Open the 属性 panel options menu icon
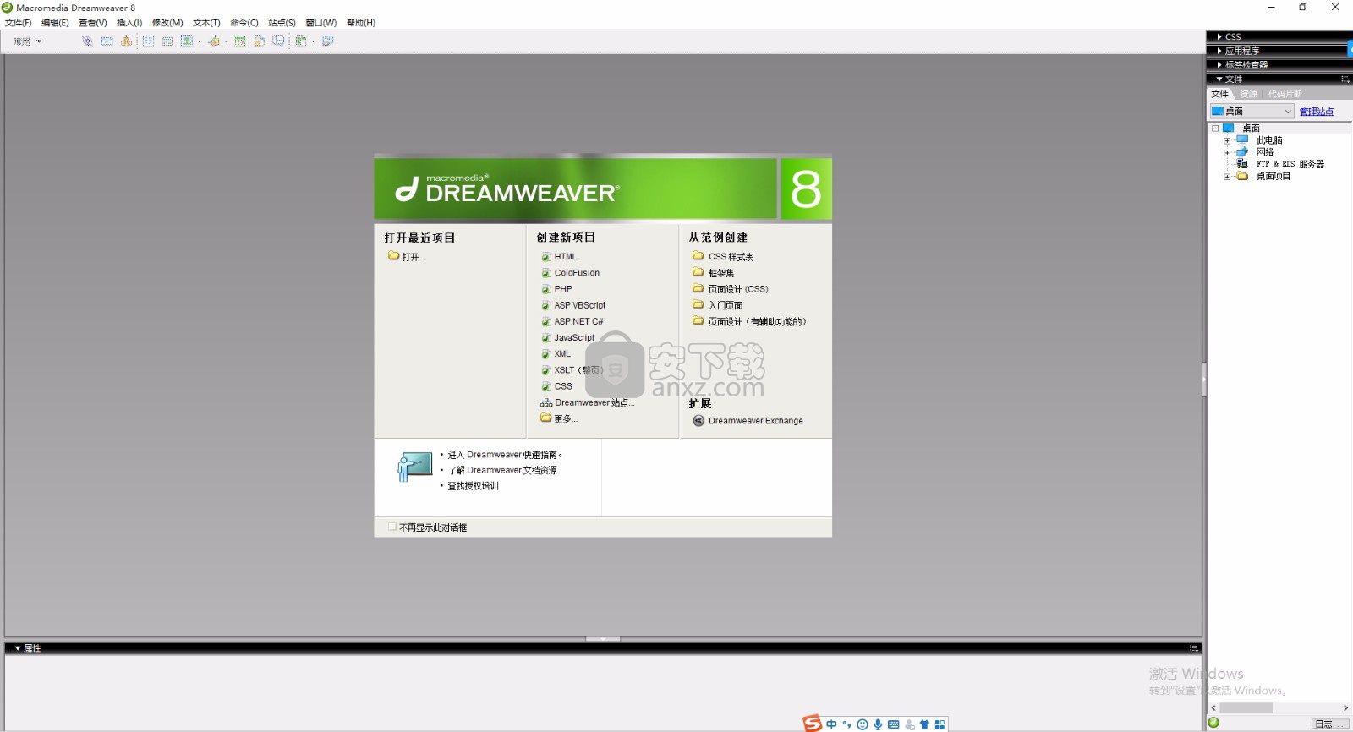Viewport: 1353px width, 732px height. point(1193,648)
